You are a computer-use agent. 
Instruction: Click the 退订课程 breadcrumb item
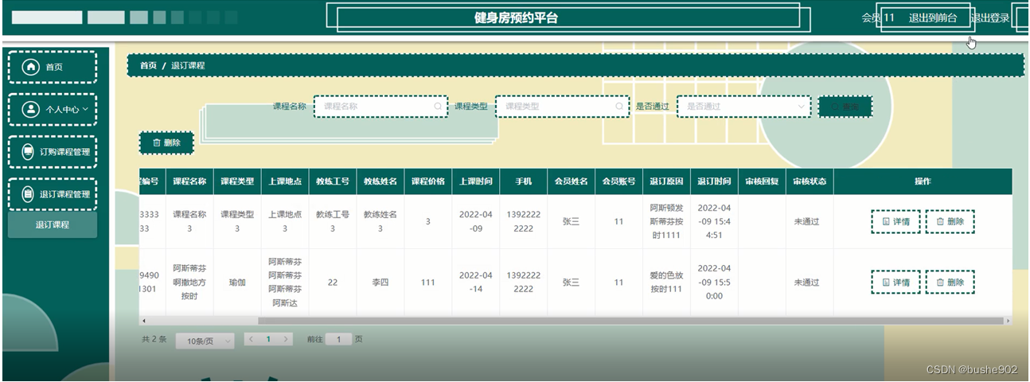click(x=188, y=65)
